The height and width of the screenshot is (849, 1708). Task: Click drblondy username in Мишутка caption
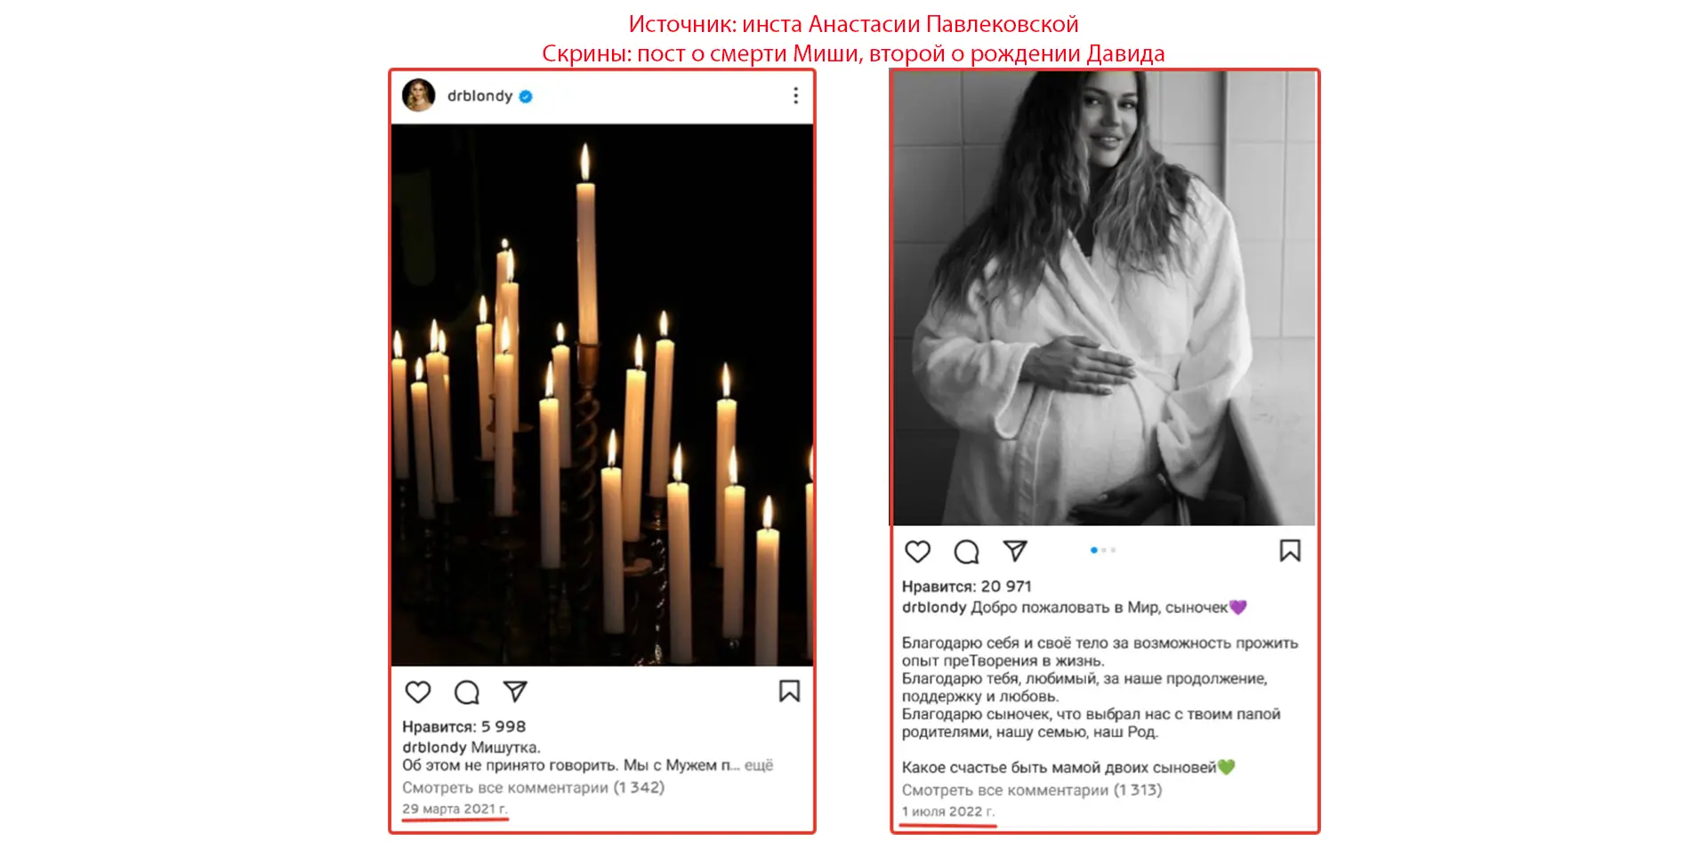[x=434, y=748]
